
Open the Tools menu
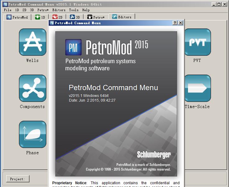pyautogui.click(x=74, y=10)
